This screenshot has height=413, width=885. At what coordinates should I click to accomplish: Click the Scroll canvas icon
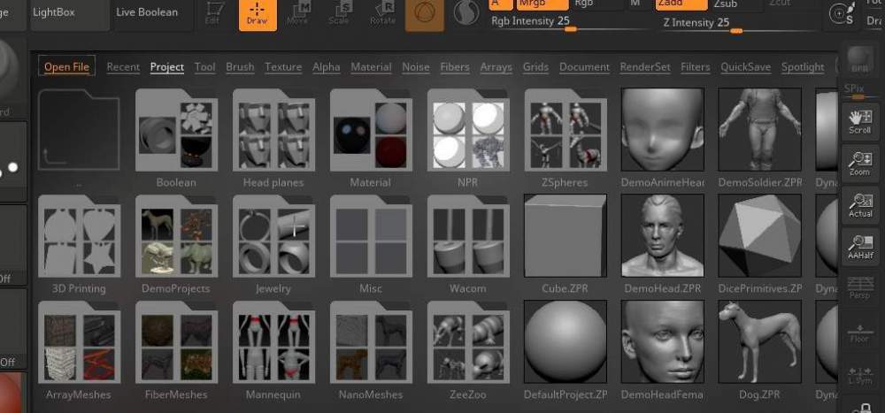859,122
